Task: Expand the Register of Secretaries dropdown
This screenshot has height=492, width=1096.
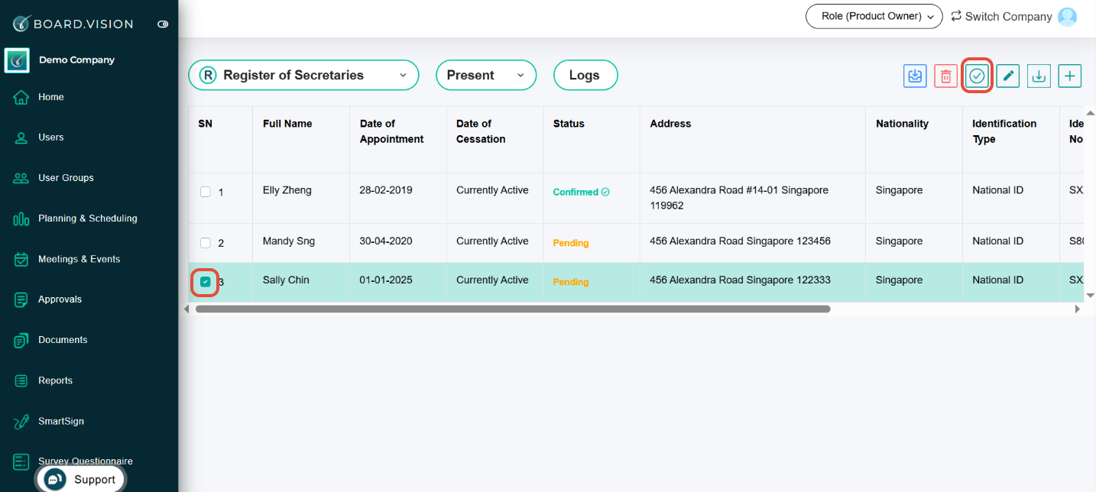Action: [303, 75]
